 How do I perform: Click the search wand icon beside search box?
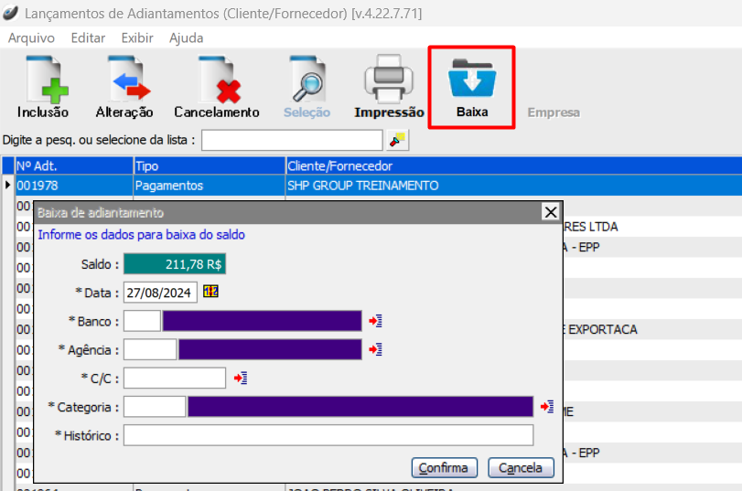(x=398, y=140)
